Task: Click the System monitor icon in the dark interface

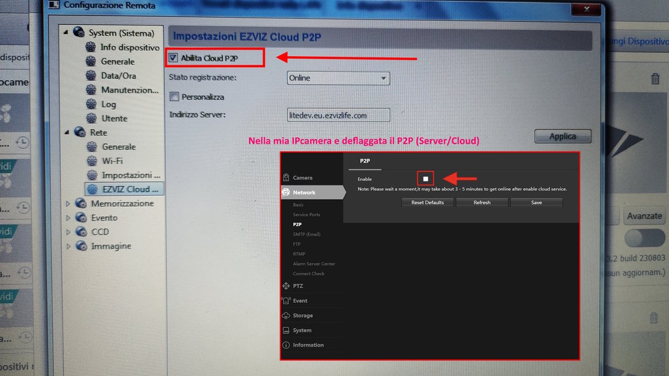Action: click(x=286, y=330)
